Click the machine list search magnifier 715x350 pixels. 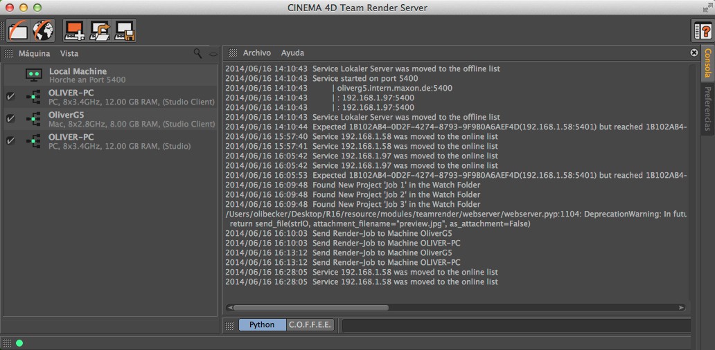[197, 53]
